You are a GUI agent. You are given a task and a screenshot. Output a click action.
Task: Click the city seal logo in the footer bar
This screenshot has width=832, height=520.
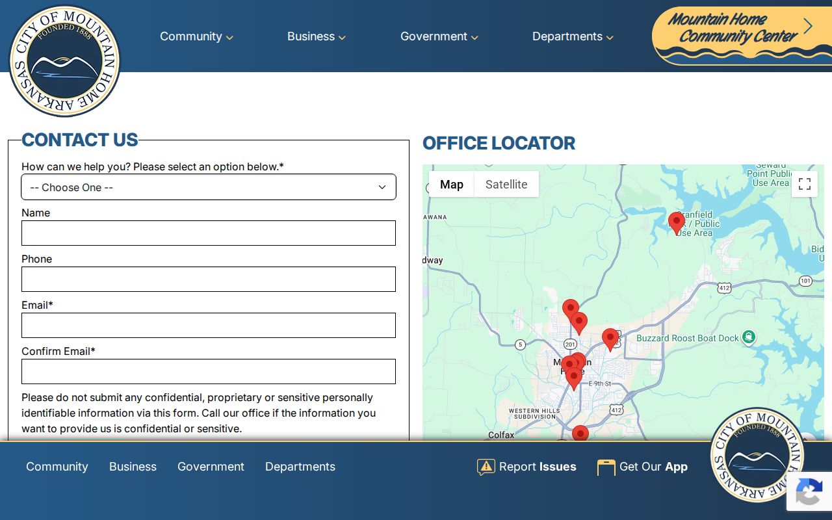pos(757,455)
